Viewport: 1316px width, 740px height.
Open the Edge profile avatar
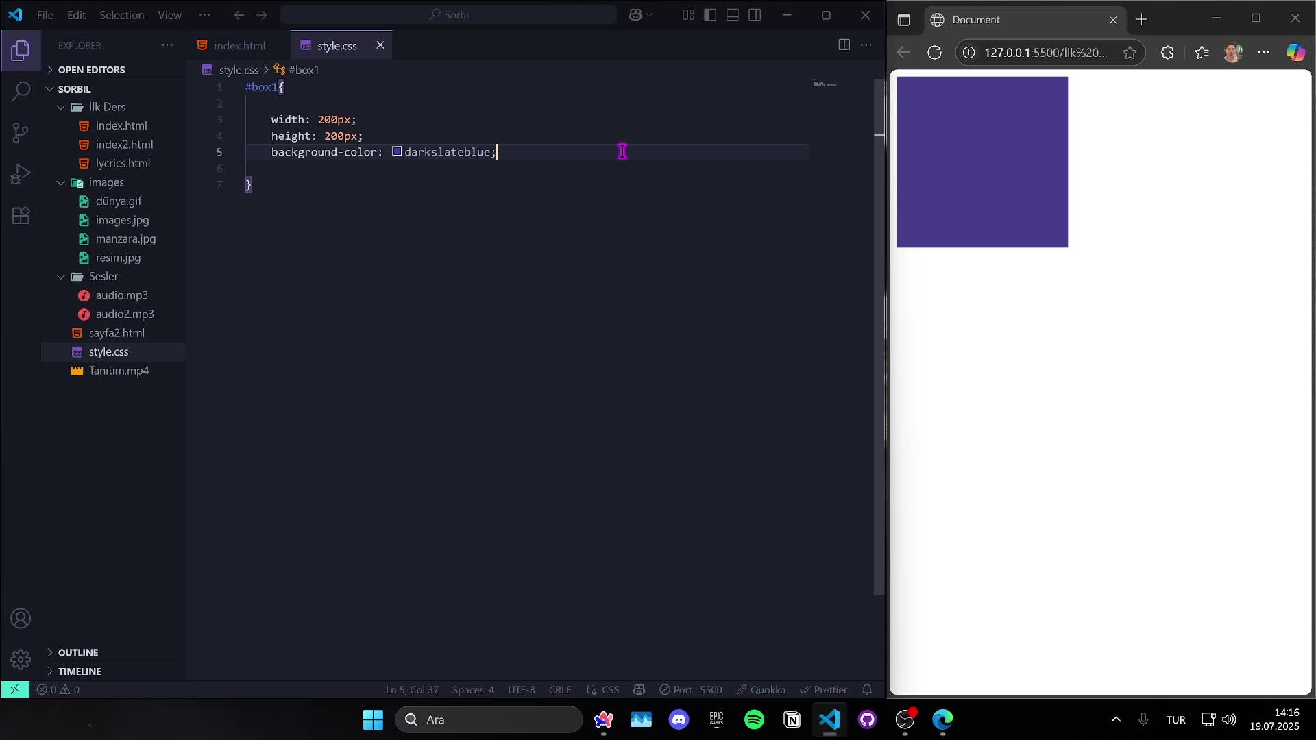click(1233, 53)
